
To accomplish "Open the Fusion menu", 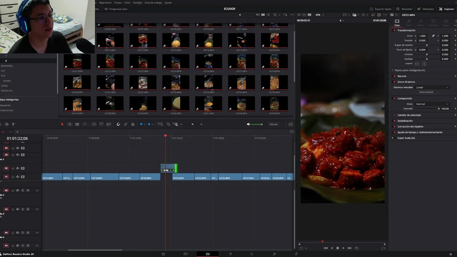I will click(x=118, y=2).
